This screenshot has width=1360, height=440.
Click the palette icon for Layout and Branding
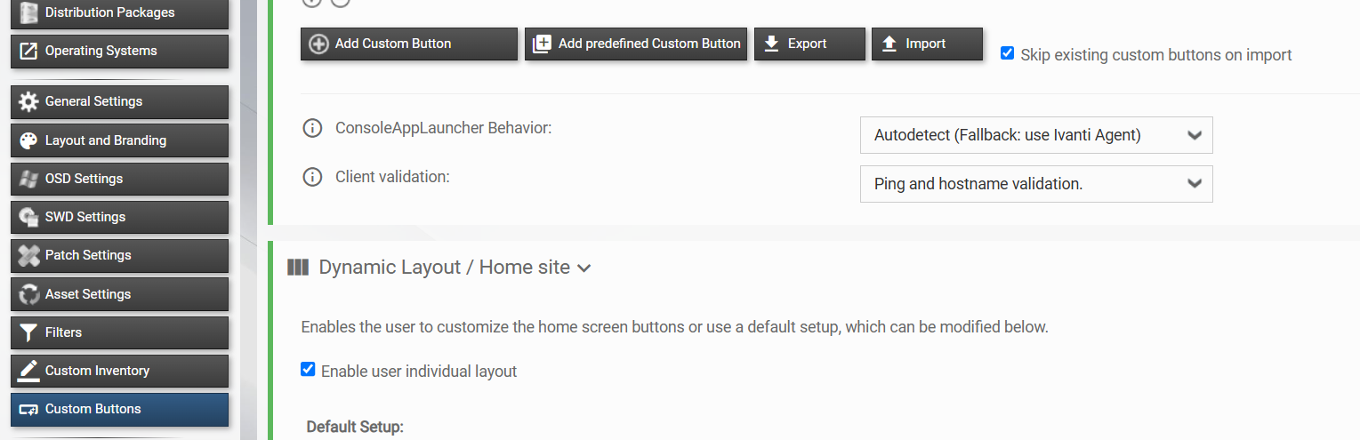tap(28, 140)
